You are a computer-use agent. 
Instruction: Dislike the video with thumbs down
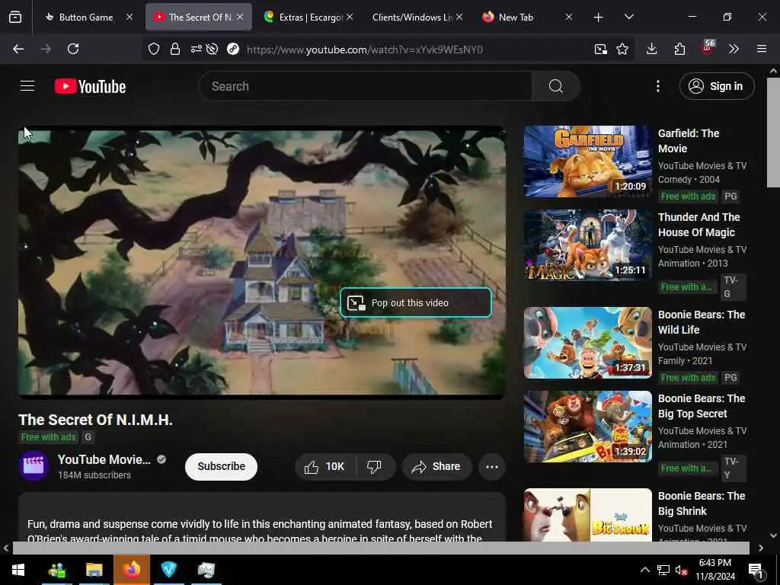[374, 467]
